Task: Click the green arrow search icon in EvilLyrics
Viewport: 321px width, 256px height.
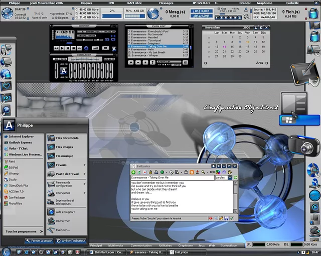Action: pos(134,172)
